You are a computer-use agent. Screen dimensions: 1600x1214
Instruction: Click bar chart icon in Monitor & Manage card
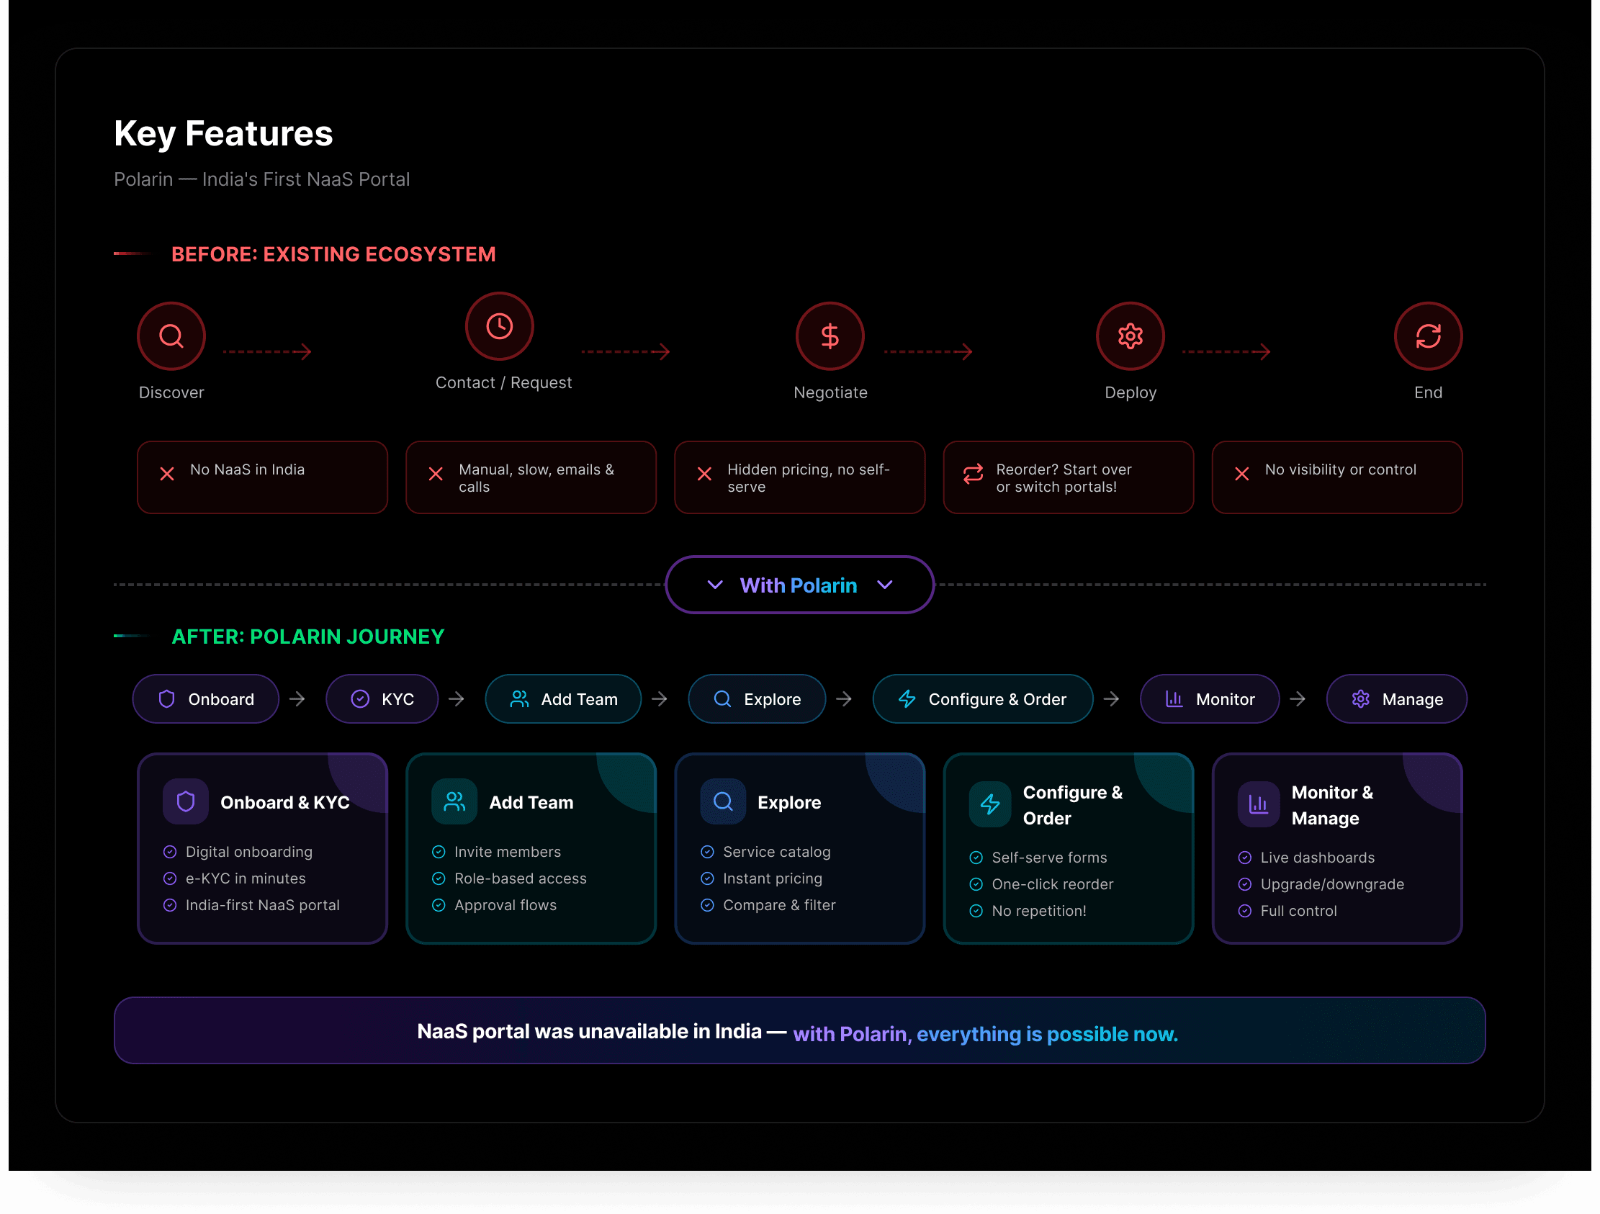[x=1258, y=804]
